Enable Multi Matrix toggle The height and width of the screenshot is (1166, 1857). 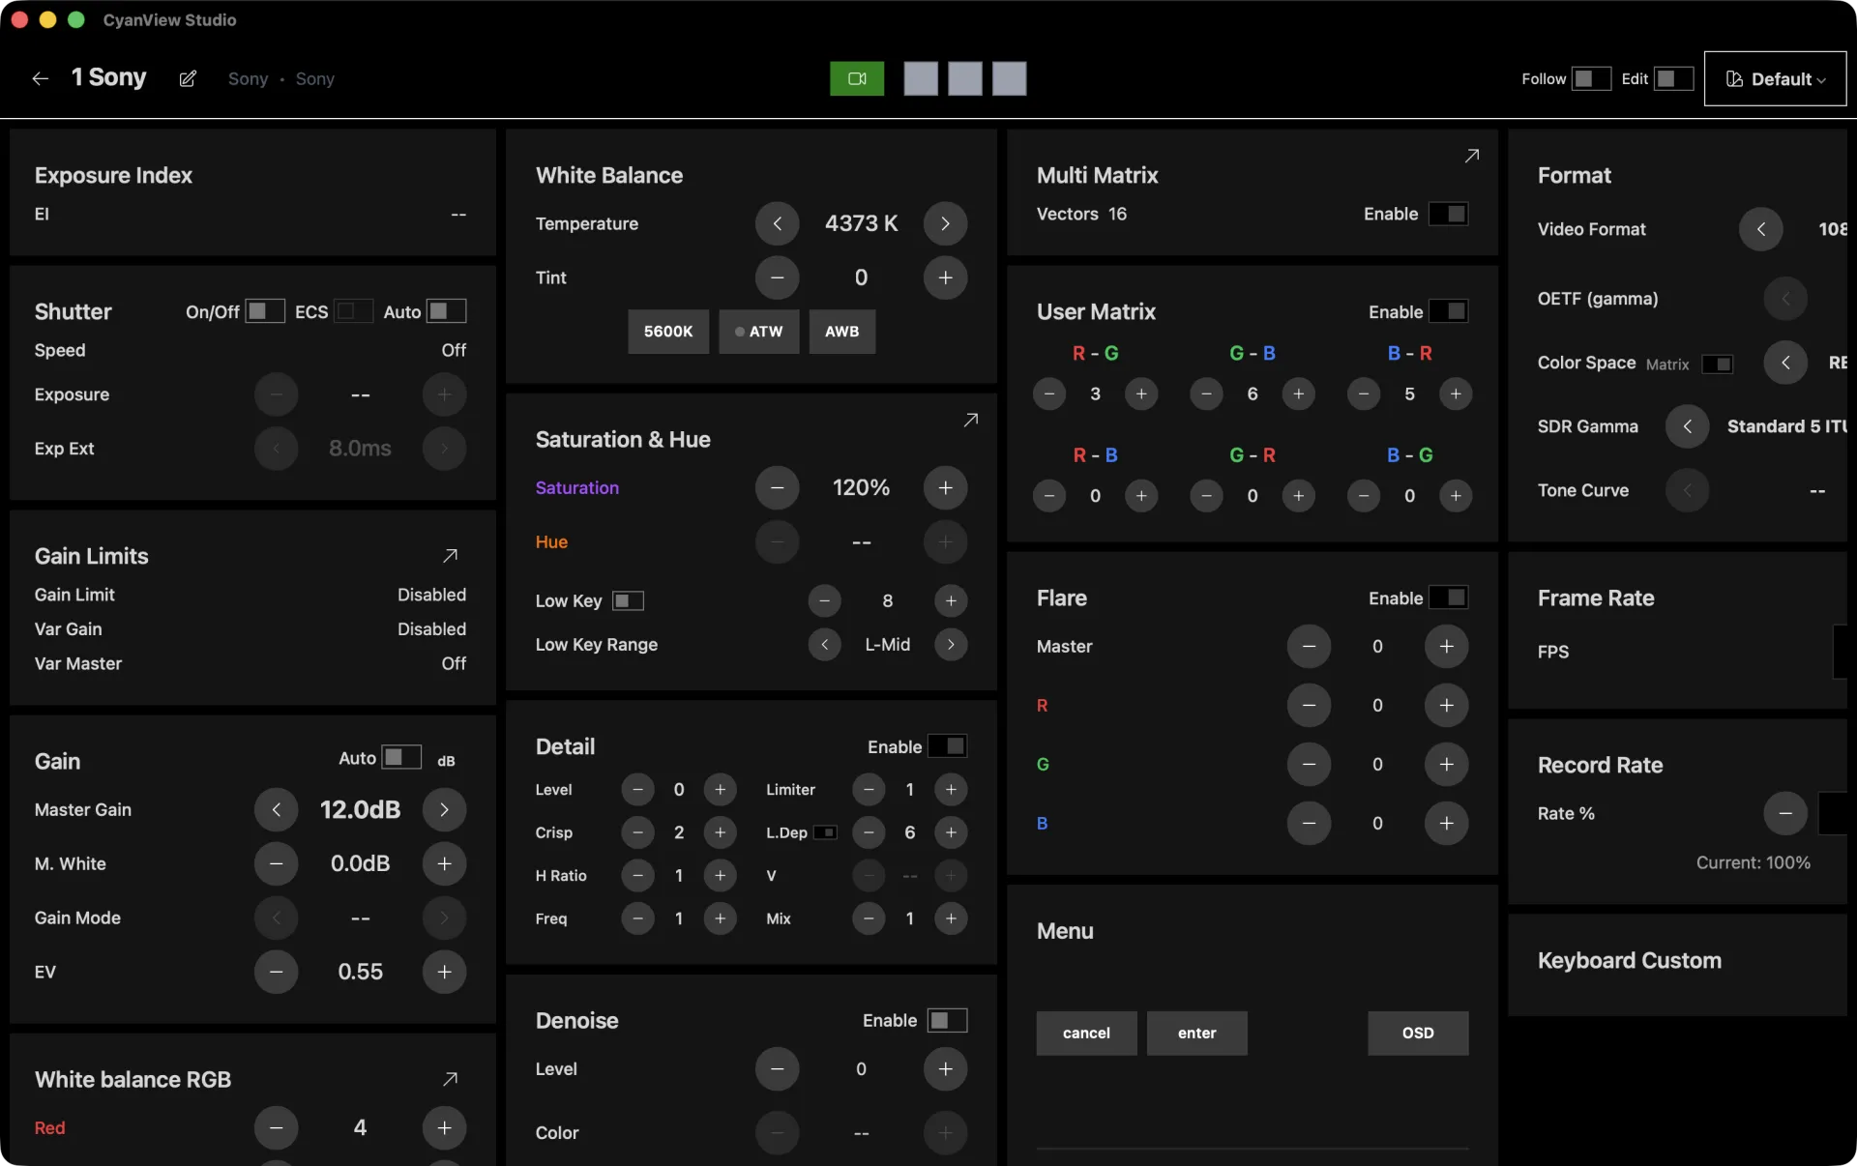coord(1448,214)
